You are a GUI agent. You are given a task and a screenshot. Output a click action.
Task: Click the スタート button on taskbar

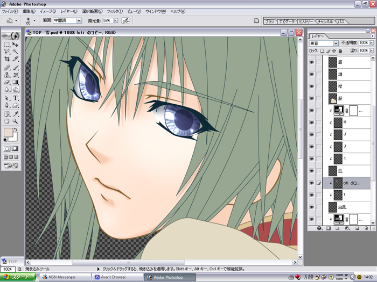[x=18, y=277]
